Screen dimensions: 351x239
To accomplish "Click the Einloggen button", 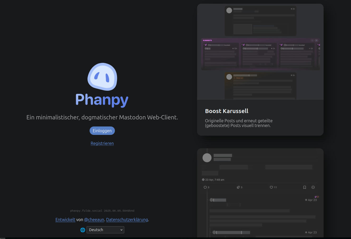I will 102,131.
